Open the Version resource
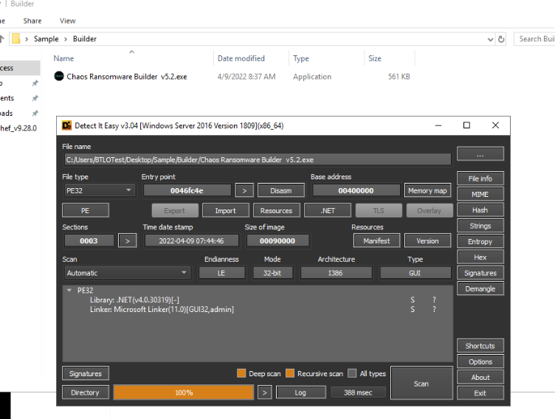The image size is (555, 419). (427, 240)
